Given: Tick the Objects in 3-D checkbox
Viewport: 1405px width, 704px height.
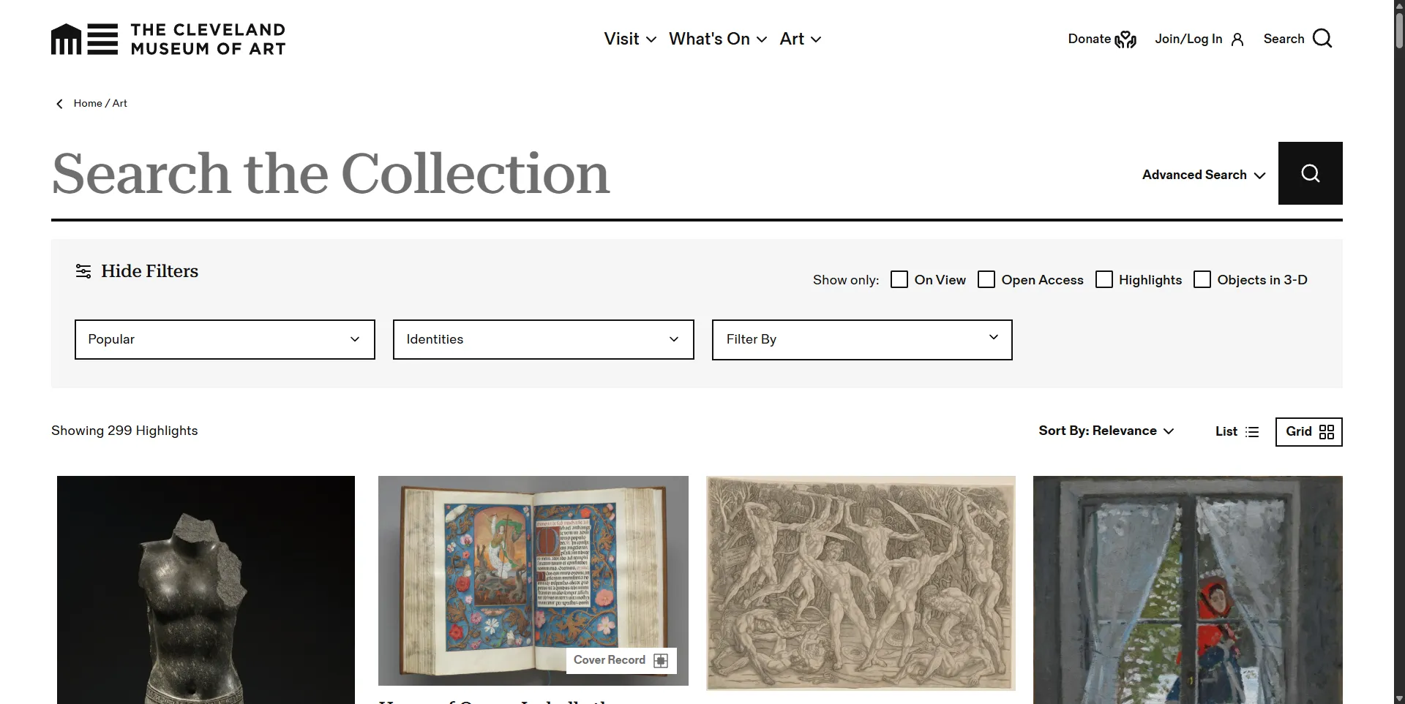Looking at the screenshot, I should click(x=1202, y=279).
